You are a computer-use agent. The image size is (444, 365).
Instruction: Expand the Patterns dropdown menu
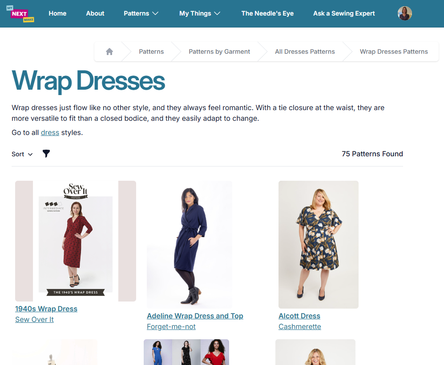(141, 13)
